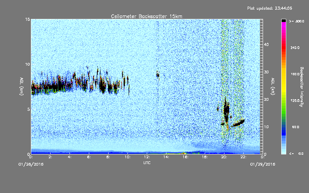Click the "12:" UTC hour tick
Image resolution: width=309 pixels, height=193 pixels.
(147, 157)
